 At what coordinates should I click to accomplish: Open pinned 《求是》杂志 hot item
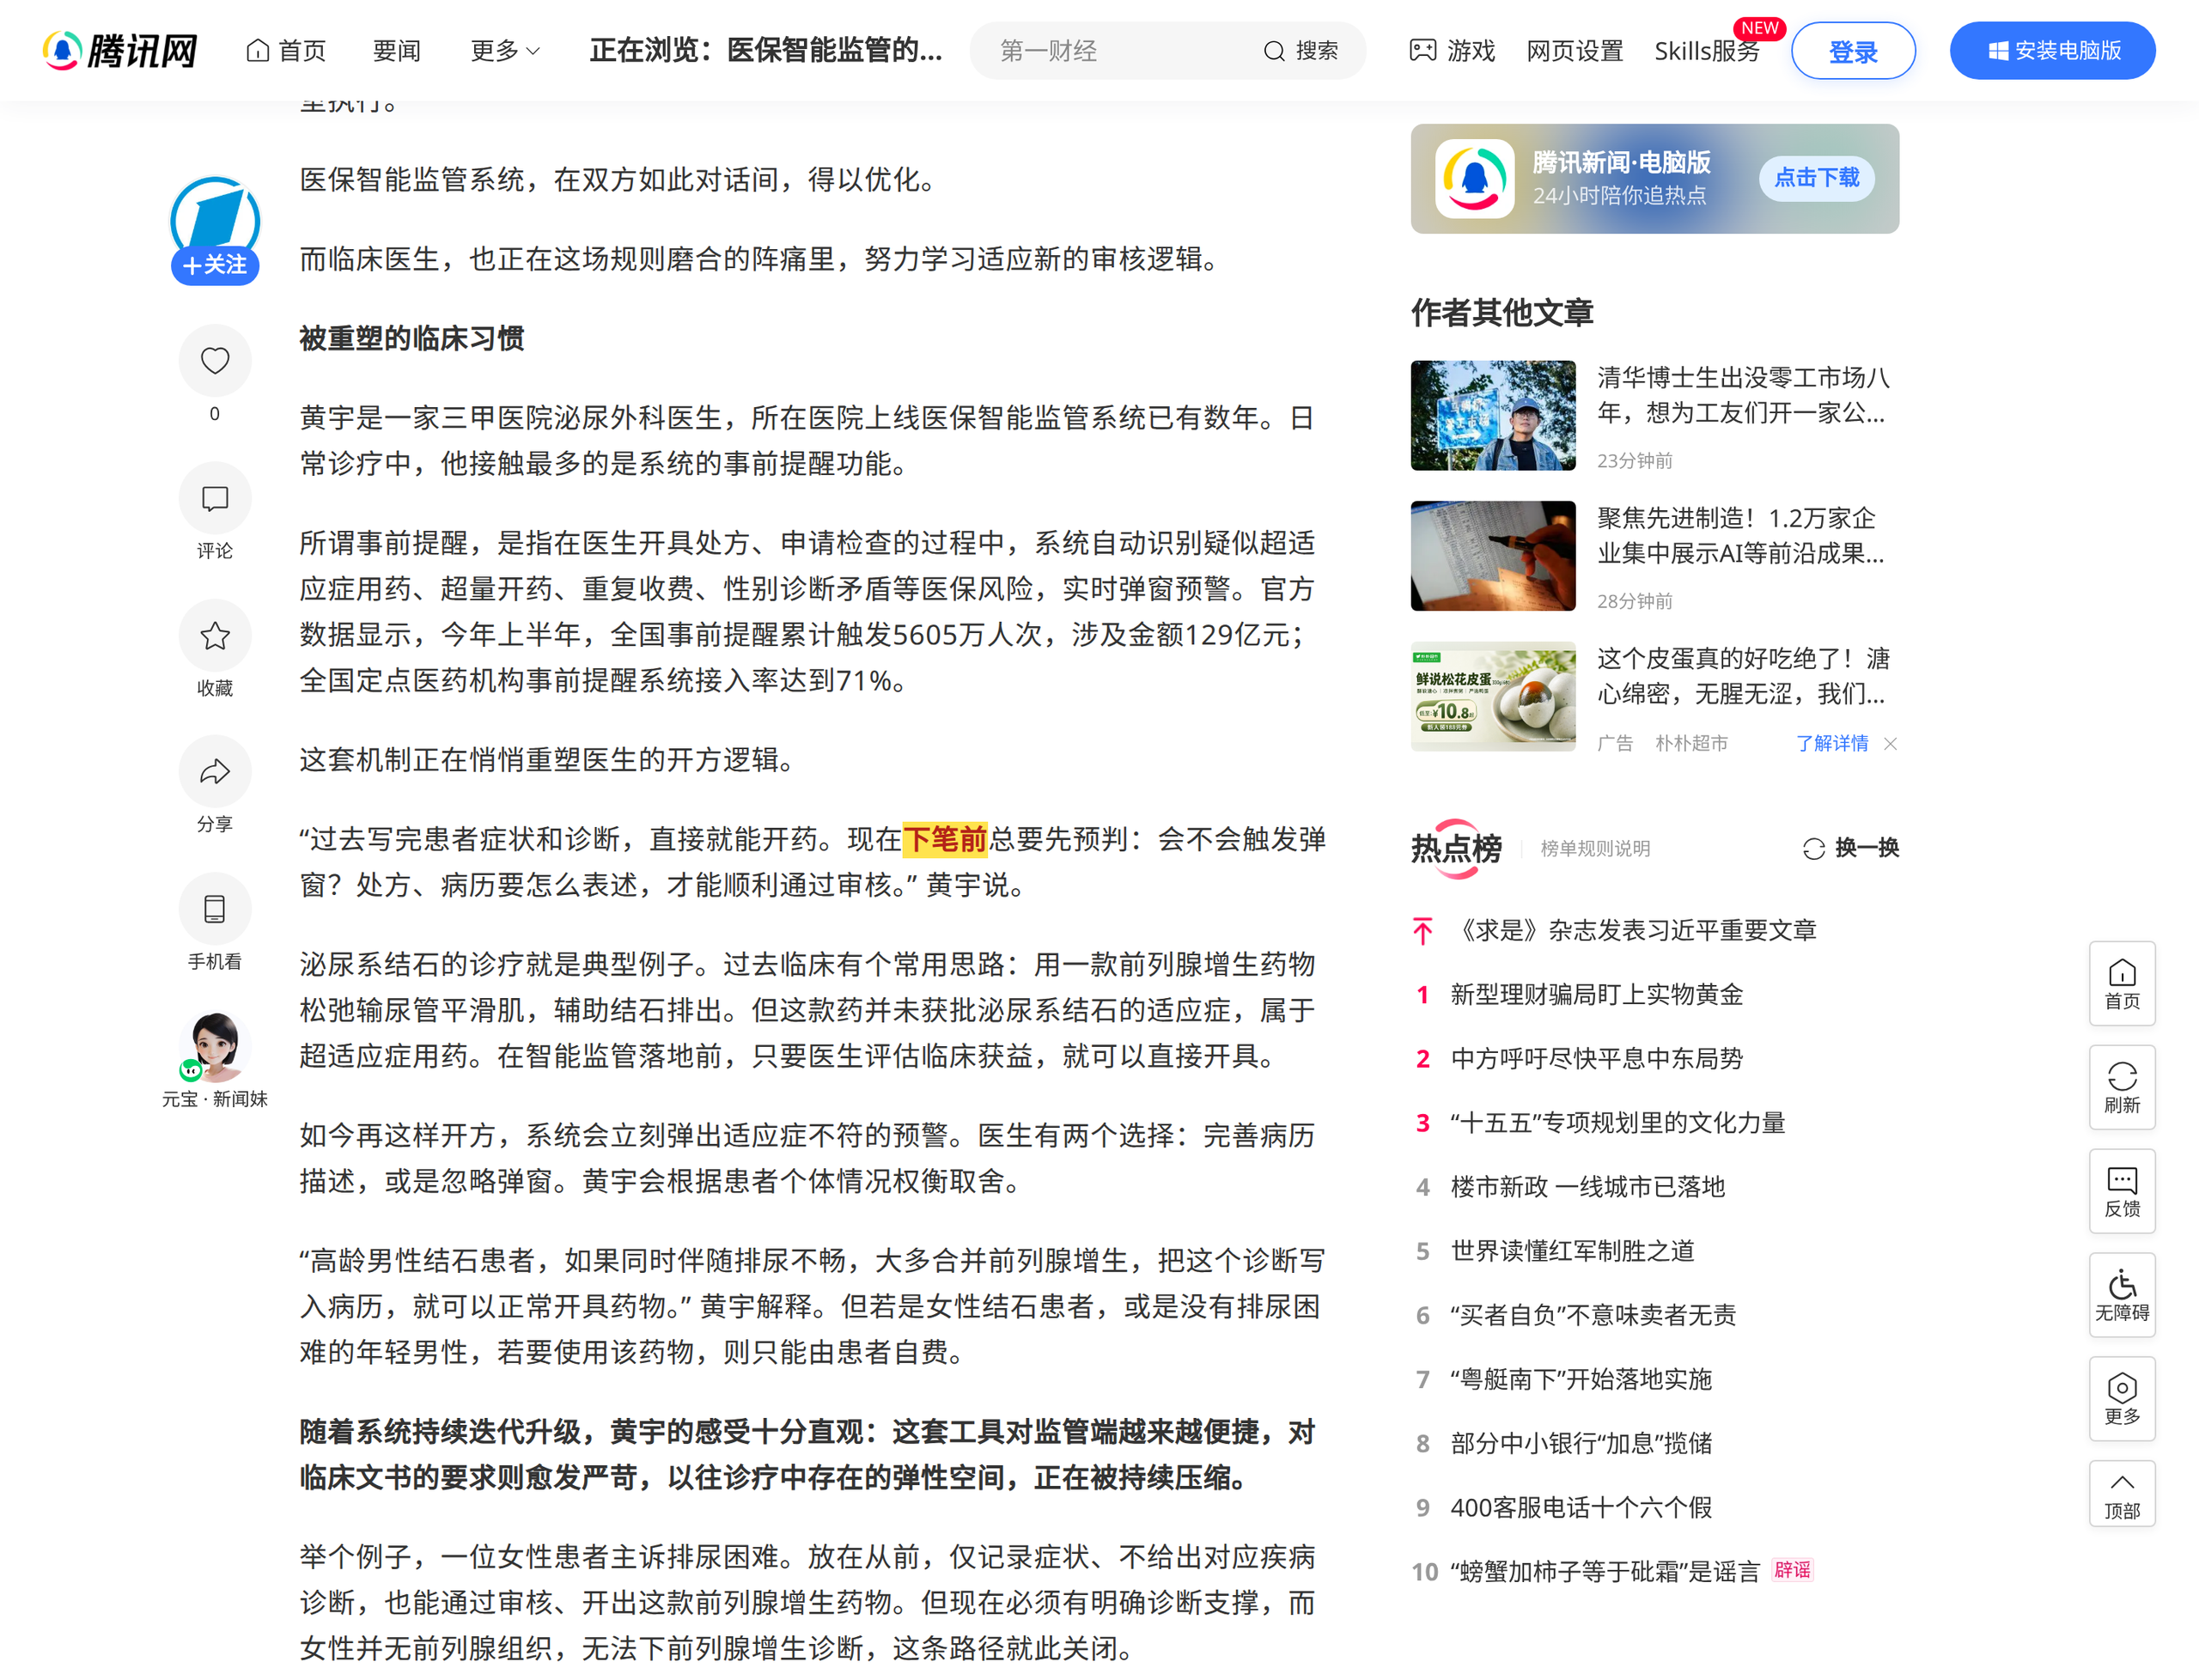click(1632, 930)
